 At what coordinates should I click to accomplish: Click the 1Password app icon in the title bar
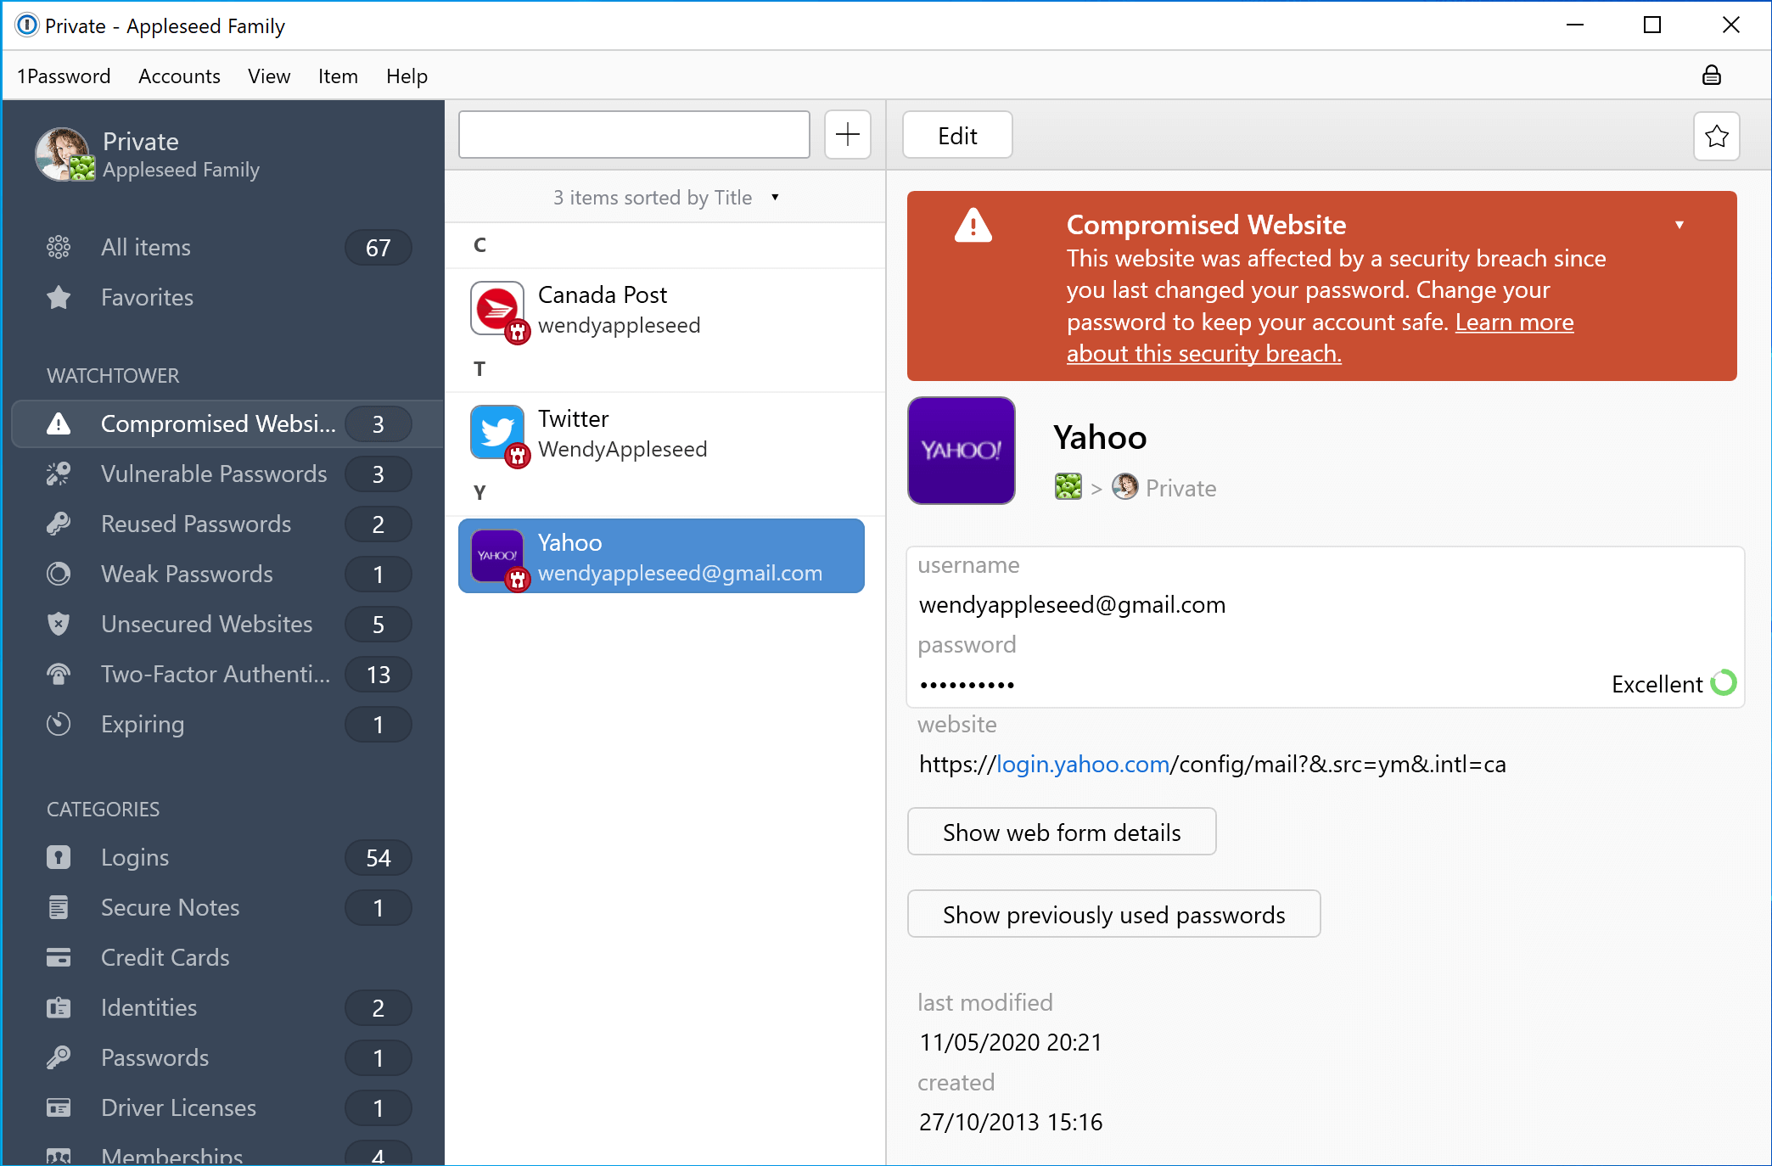[x=27, y=25]
